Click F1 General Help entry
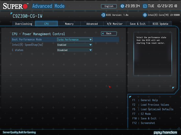Screen dimensions: 181x135 (x=145, y=100)
